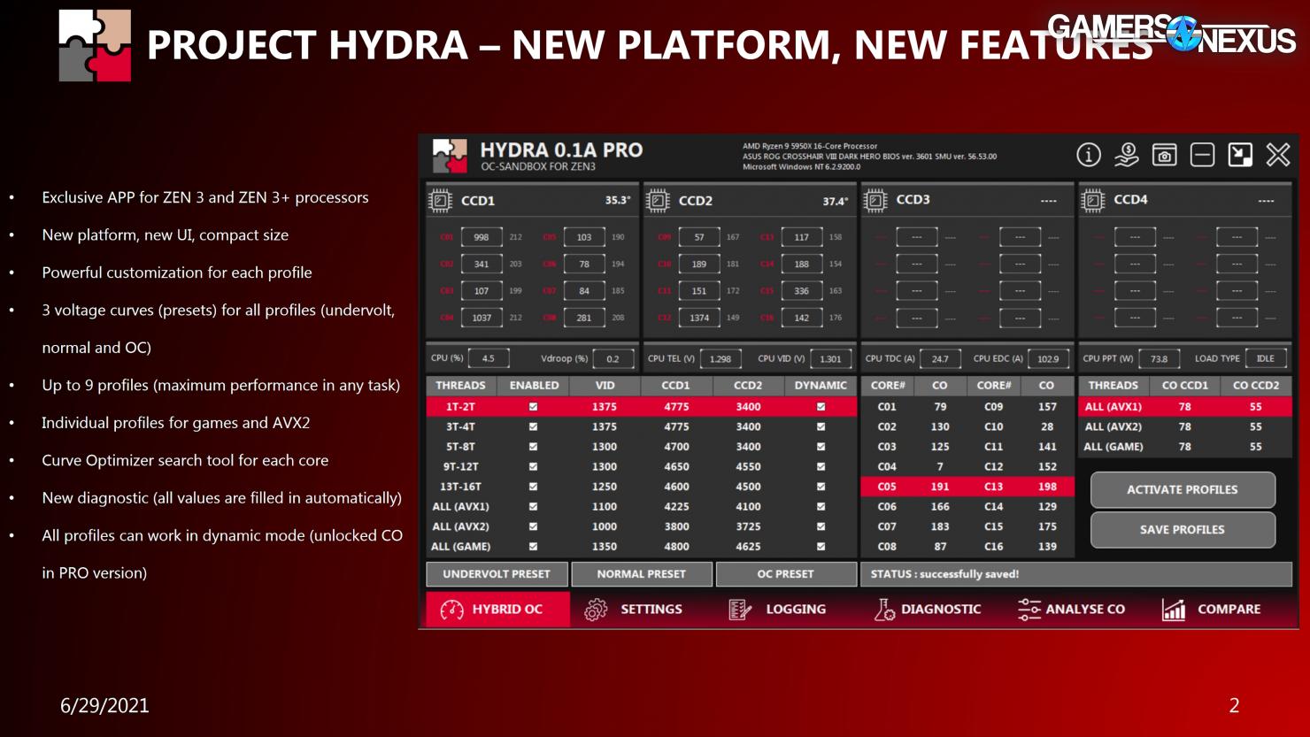Uncheck Dynamic mode for ALL (AVX1)

[823, 506]
